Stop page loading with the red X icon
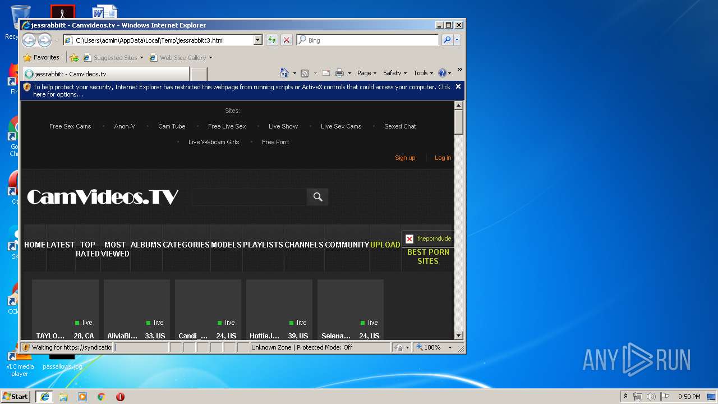 pos(287,40)
